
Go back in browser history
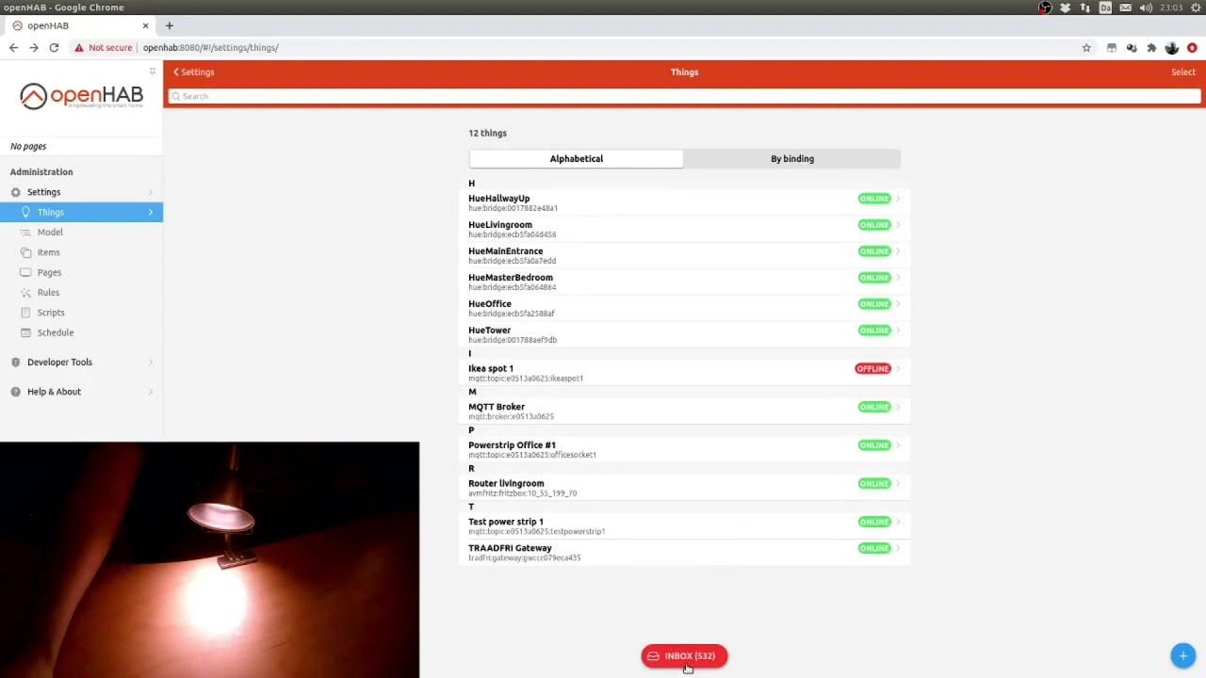point(13,47)
